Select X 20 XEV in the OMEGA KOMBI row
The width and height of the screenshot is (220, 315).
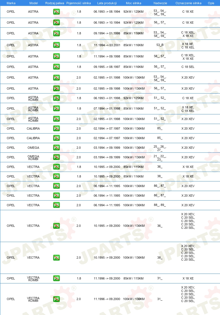(188, 157)
